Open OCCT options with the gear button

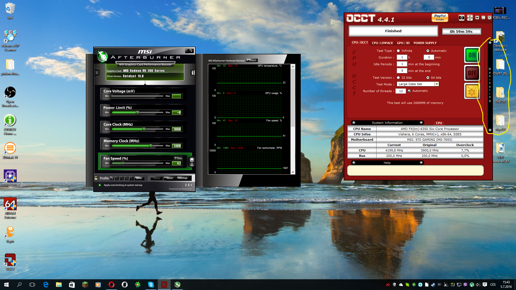pos(472,91)
